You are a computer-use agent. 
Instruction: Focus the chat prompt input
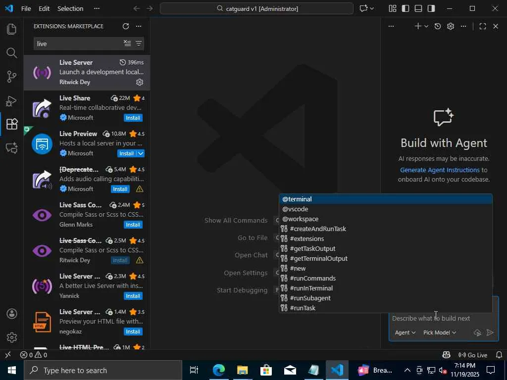pyautogui.click(x=444, y=318)
